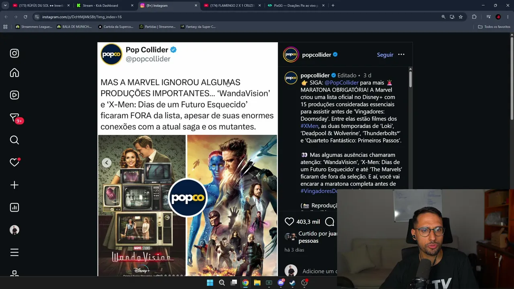Like the post with the heart icon
Image resolution: width=514 pixels, height=289 pixels.
click(x=289, y=222)
